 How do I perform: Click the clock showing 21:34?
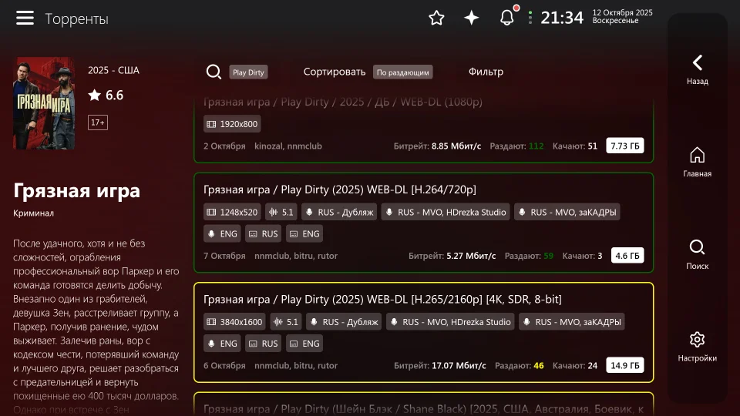(561, 18)
